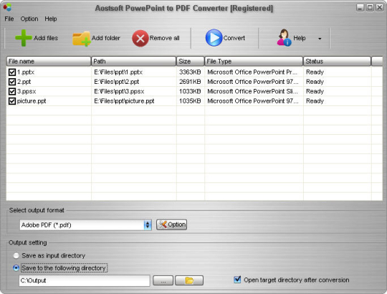Start conversion with the blue Convert icon
This screenshot has width=387, height=294.
pos(214,38)
